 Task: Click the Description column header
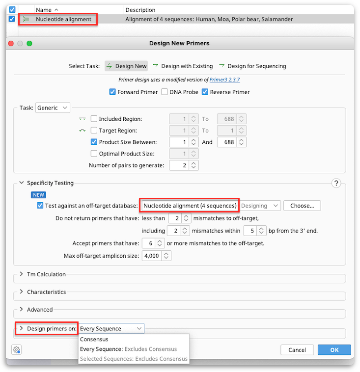click(140, 10)
